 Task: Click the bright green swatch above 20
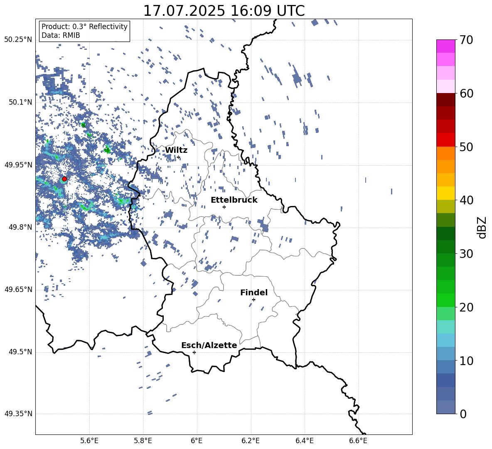pos(446,300)
